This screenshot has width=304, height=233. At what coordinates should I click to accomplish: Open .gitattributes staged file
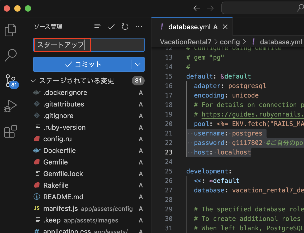click(64, 104)
